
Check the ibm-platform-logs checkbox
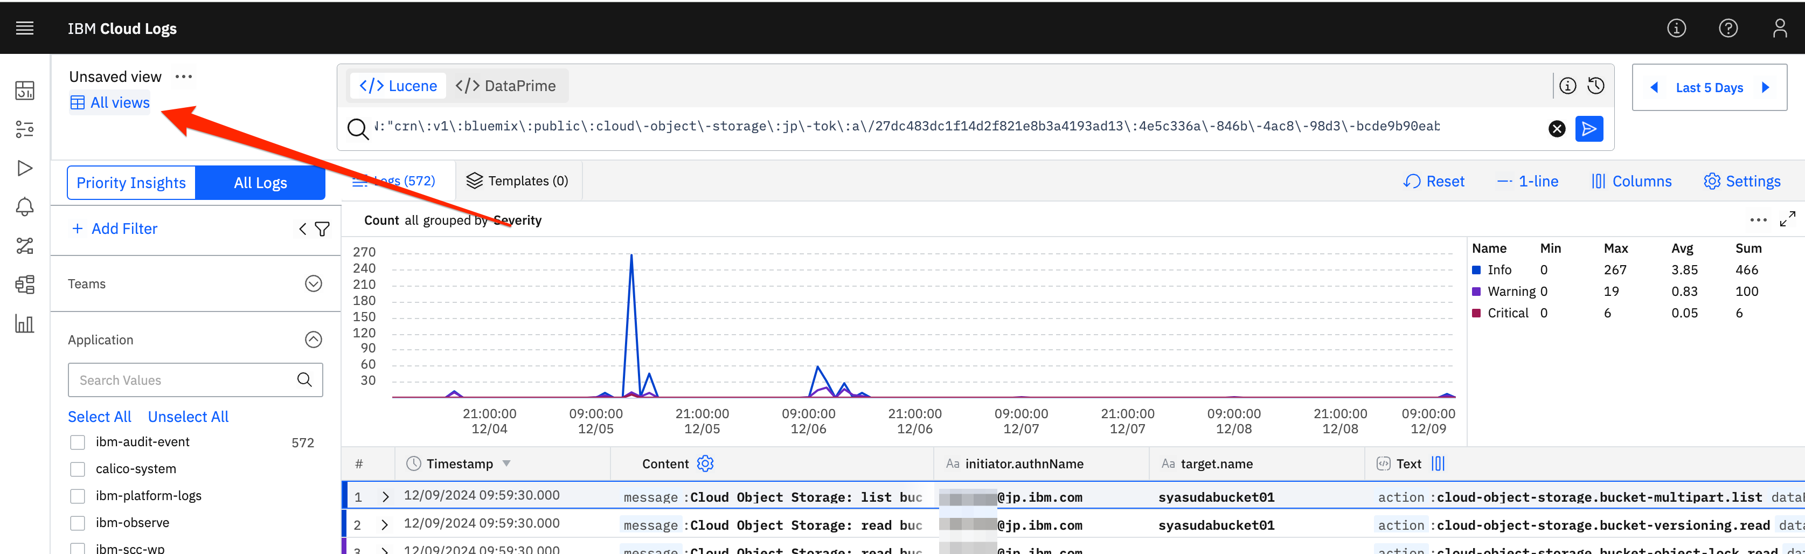[x=77, y=495]
